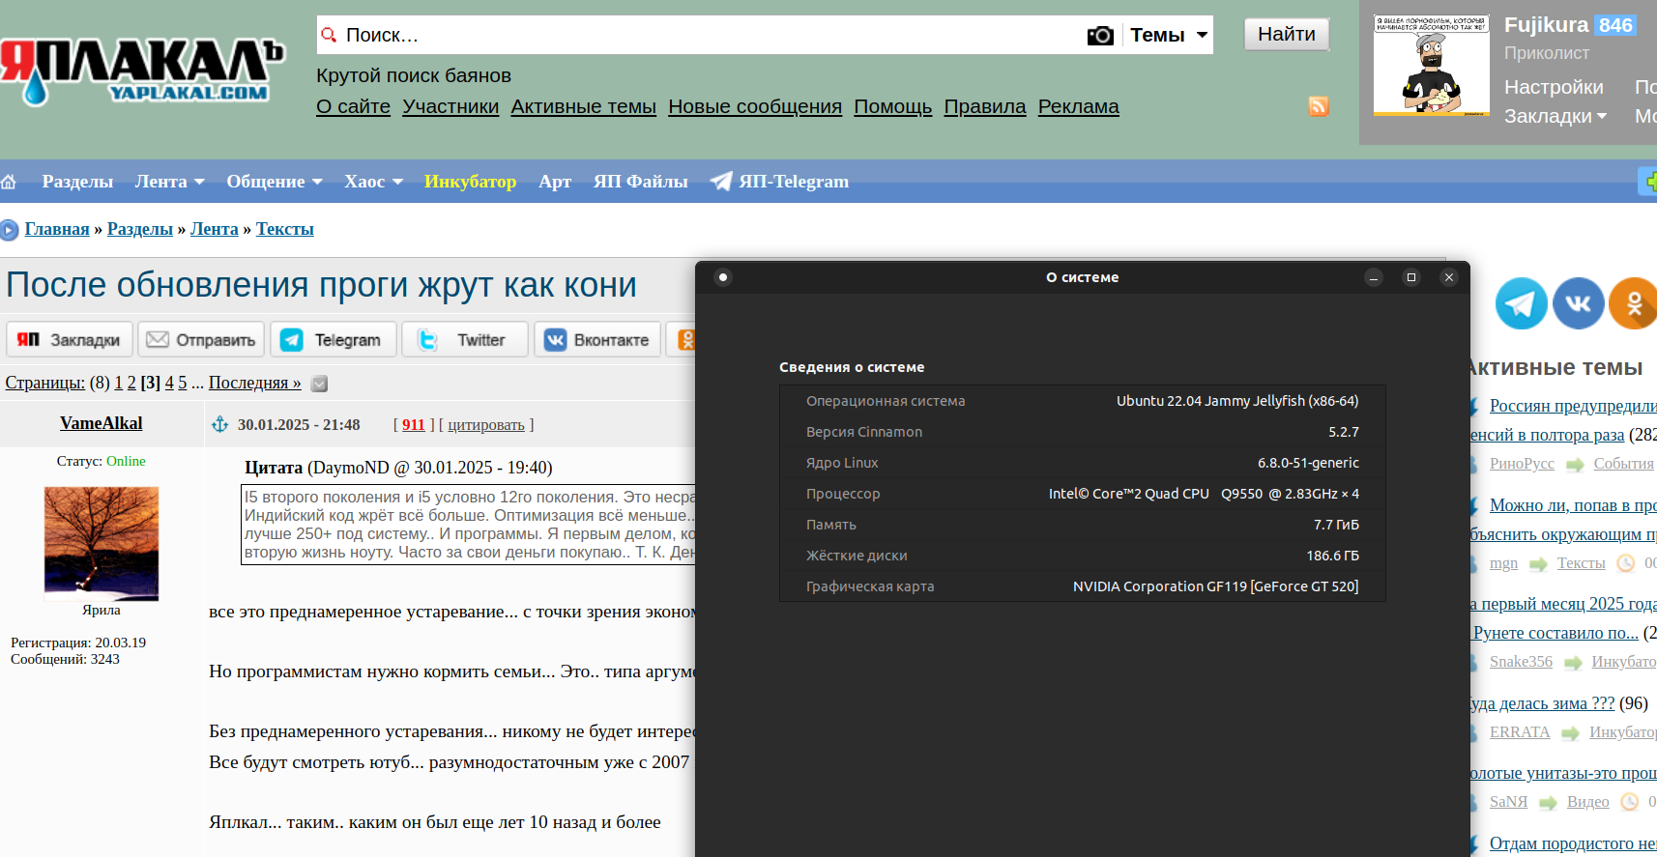Viewport: 1657px width, 857px height.
Task: Open the sidebar События section link
Action: coord(1624,464)
